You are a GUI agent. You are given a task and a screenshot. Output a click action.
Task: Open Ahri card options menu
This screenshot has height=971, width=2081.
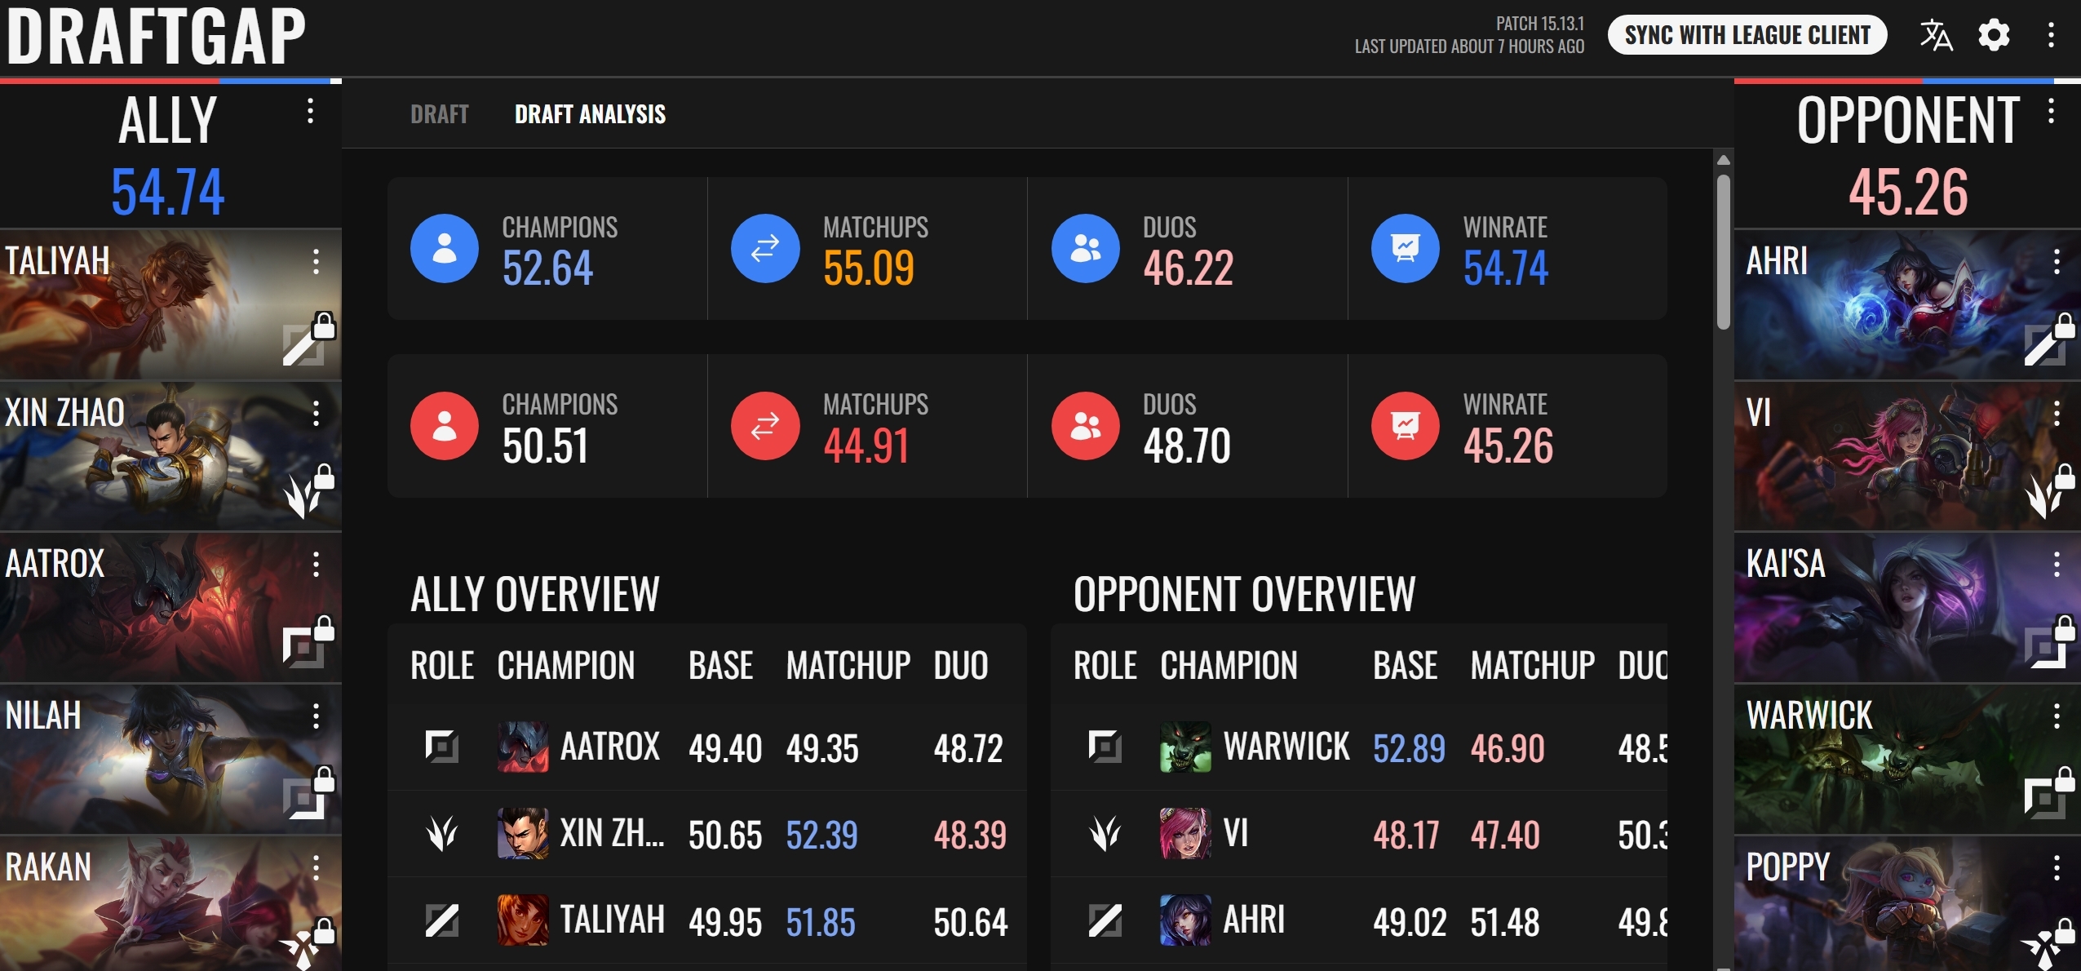coord(2057,262)
